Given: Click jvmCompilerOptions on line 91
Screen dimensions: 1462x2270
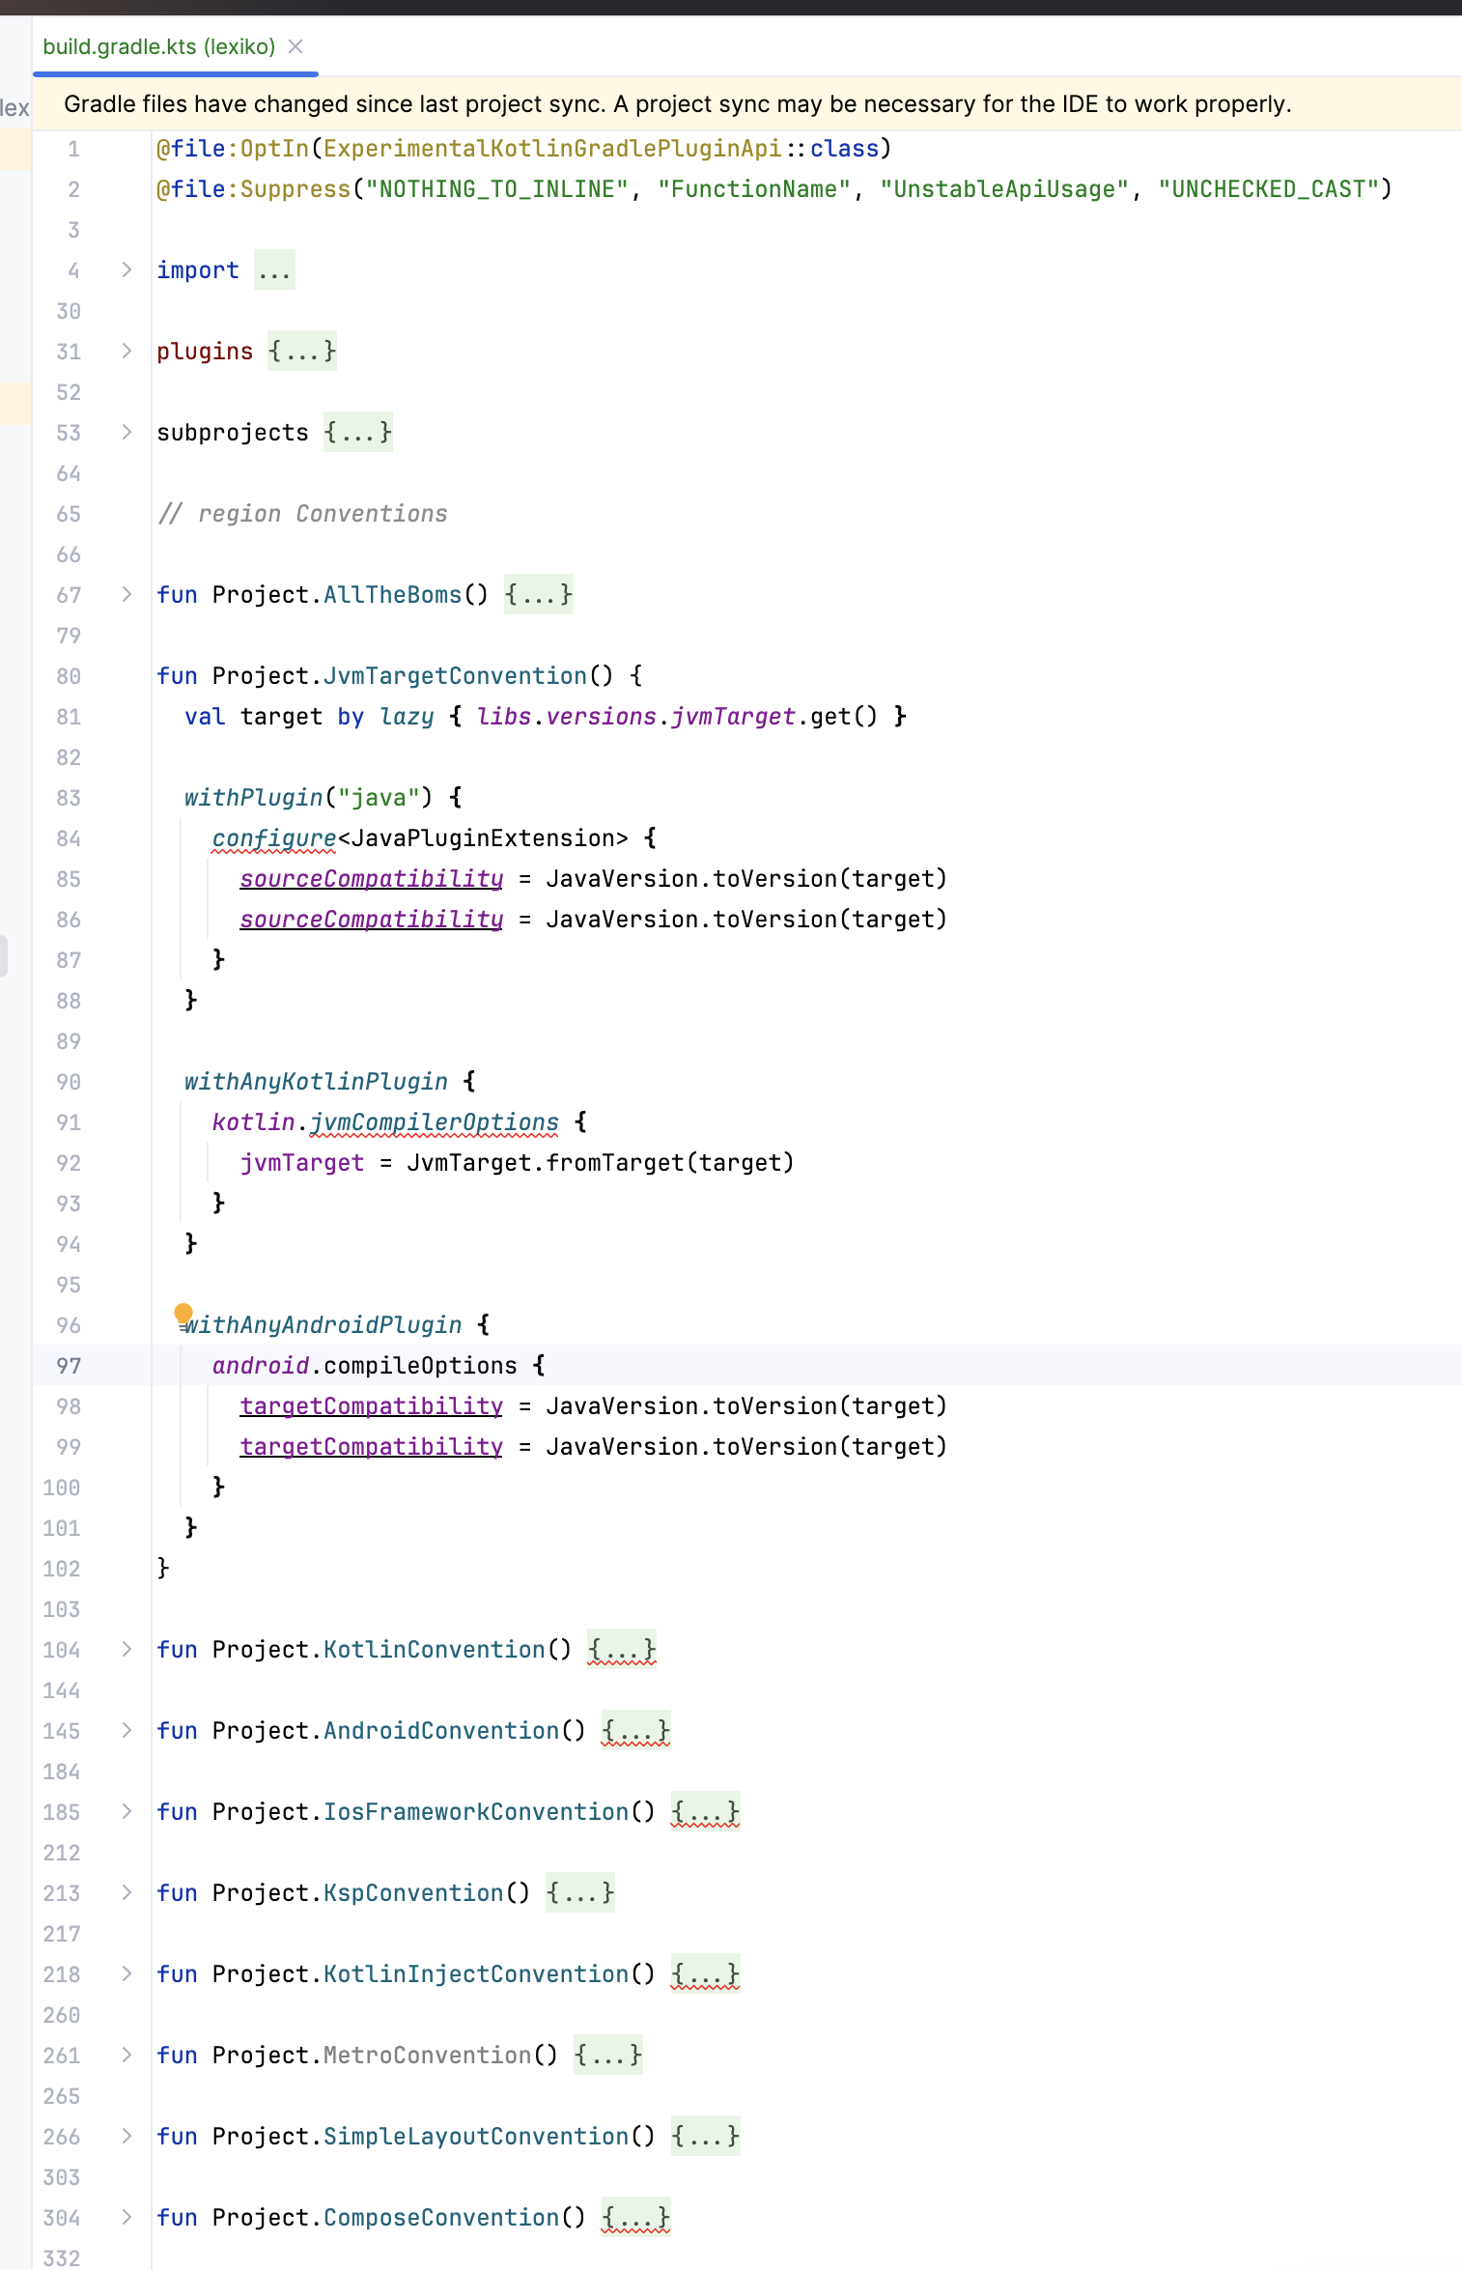Looking at the screenshot, I should tap(435, 1122).
